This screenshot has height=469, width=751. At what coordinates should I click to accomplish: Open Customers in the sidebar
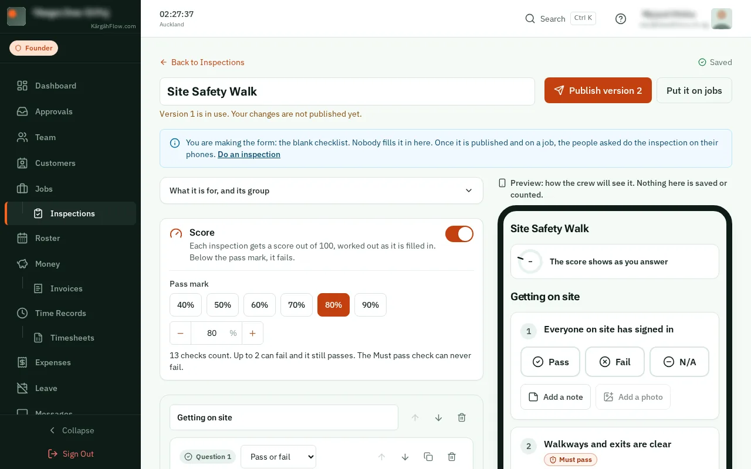tap(70, 163)
